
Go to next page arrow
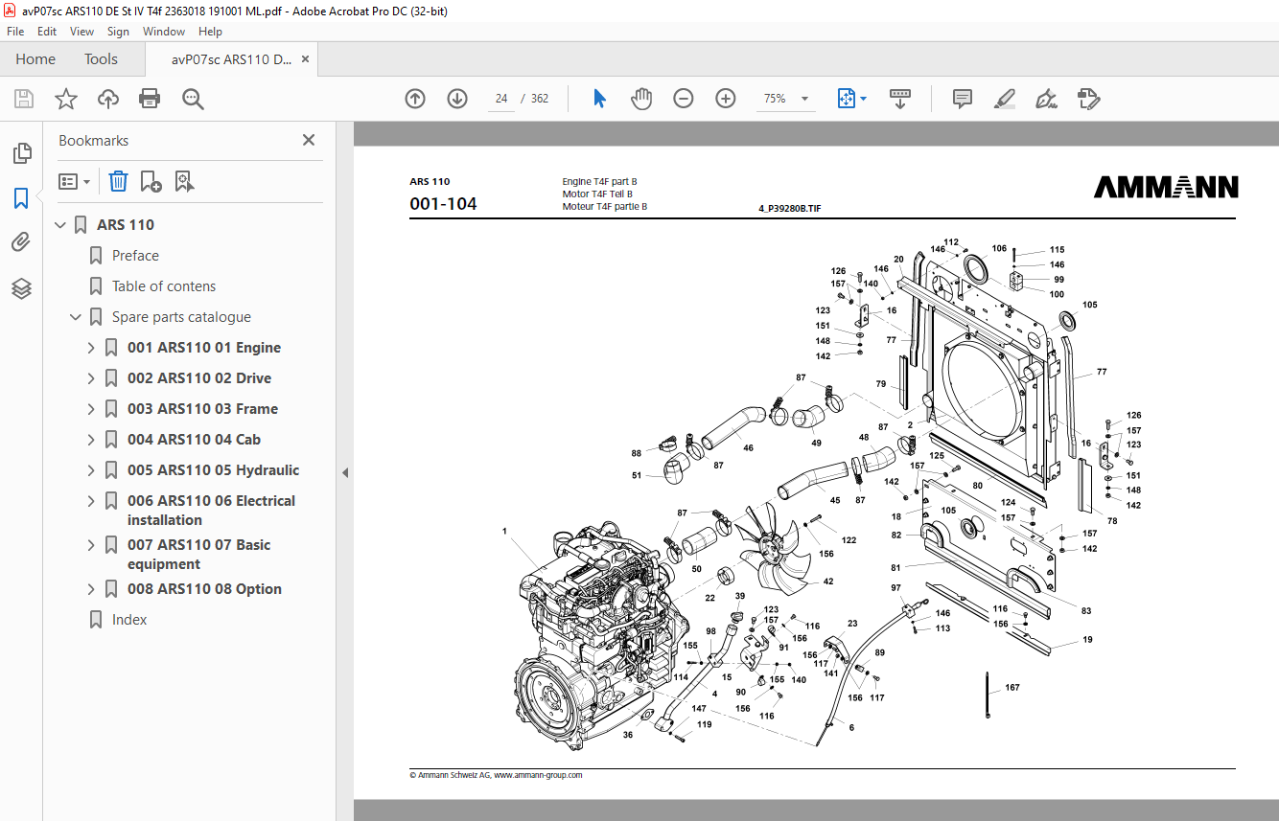457,99
